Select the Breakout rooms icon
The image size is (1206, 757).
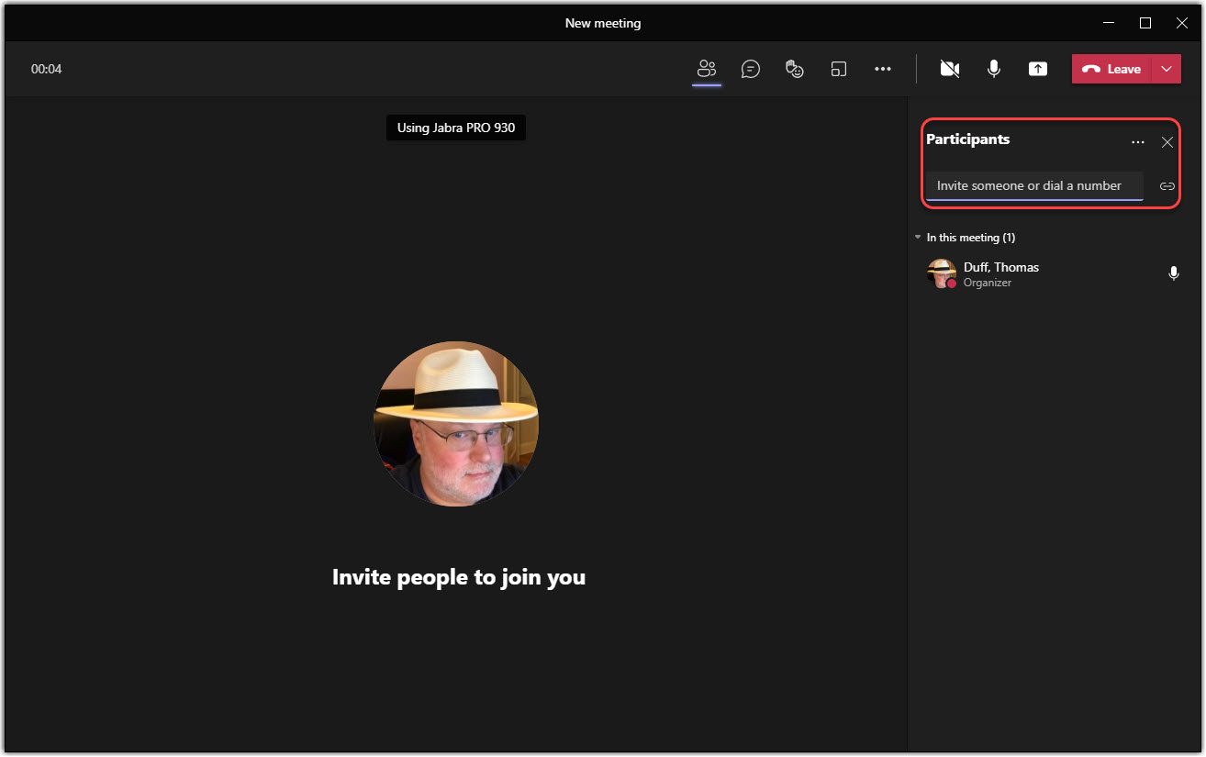click(x=838, y=69)
